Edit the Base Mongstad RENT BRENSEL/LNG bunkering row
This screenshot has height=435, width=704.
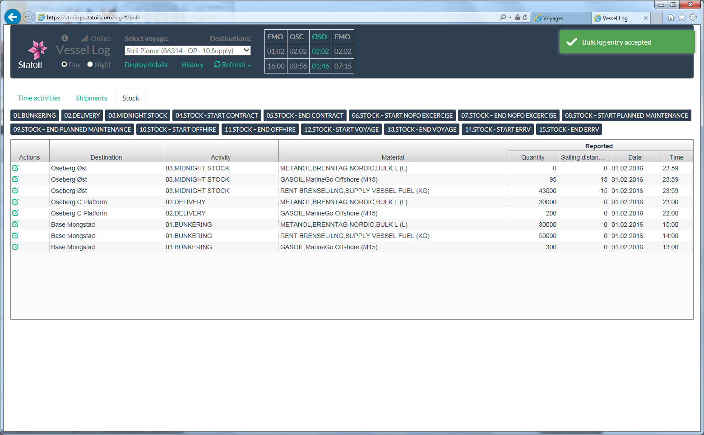[x=15, y=235]
